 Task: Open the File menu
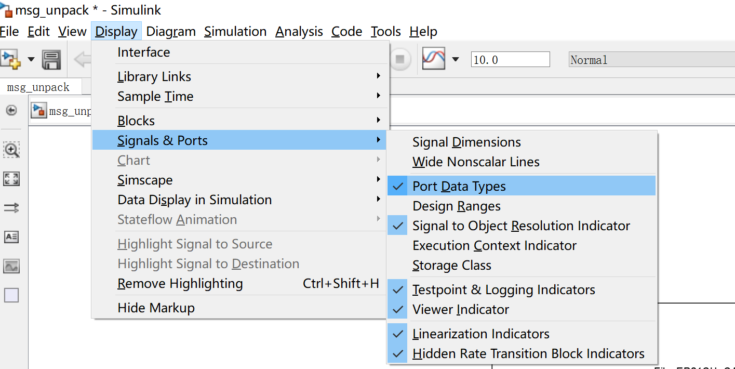[x=9, y=32]
